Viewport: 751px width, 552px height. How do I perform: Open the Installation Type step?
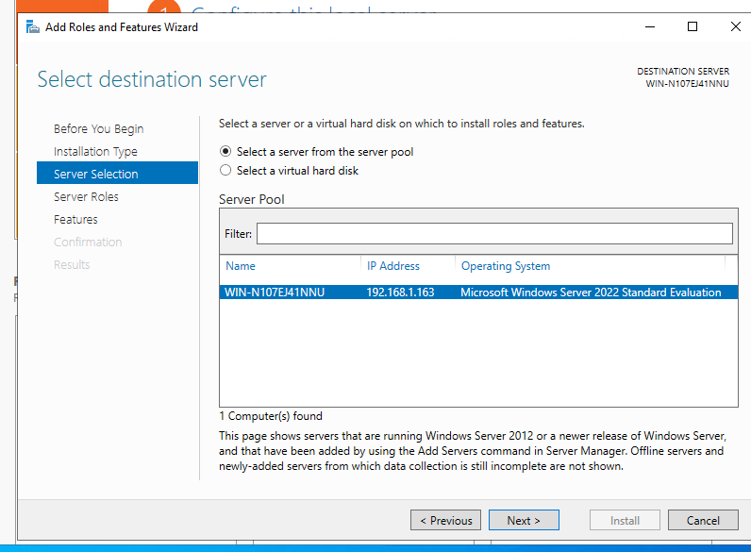click(x=95, y=152)
